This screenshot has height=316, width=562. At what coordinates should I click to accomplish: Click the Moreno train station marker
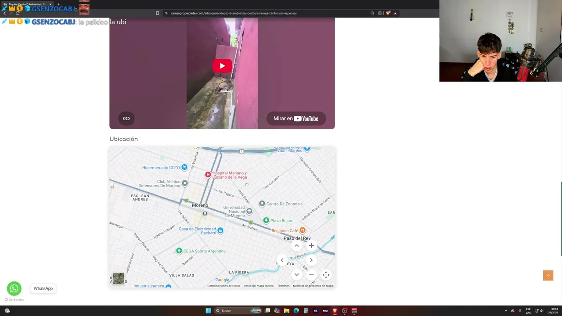(205, 213)
